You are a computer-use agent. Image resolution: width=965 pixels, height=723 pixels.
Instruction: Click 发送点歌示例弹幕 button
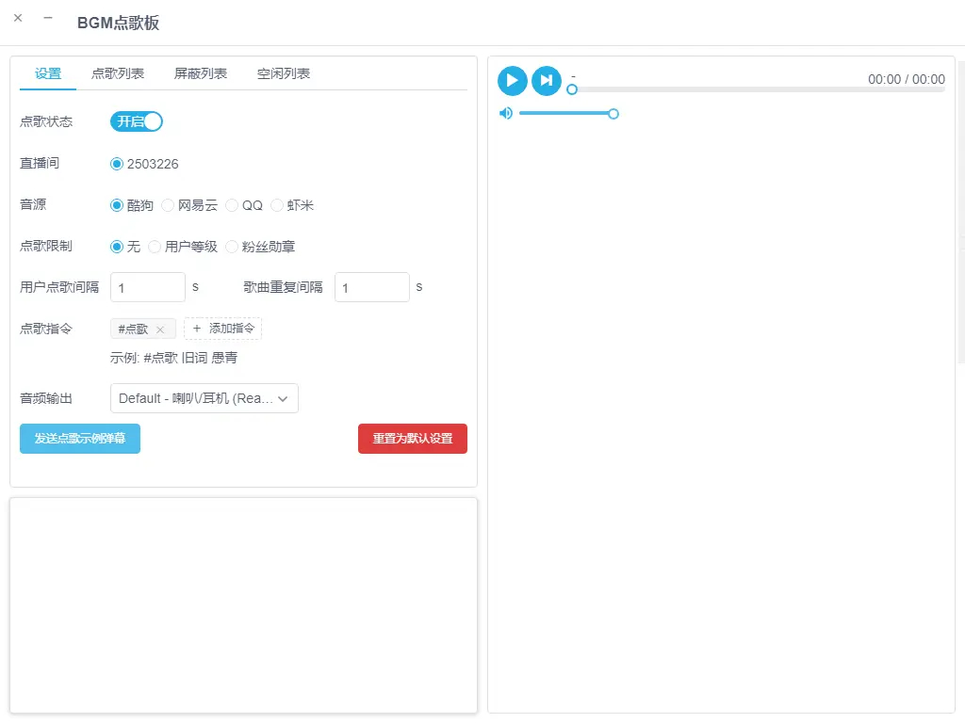pos(80,439)
